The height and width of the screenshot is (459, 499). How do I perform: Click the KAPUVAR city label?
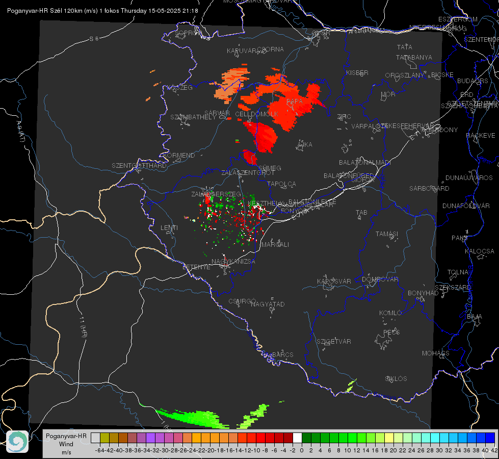pyautogui.click(x=242, y=51)
